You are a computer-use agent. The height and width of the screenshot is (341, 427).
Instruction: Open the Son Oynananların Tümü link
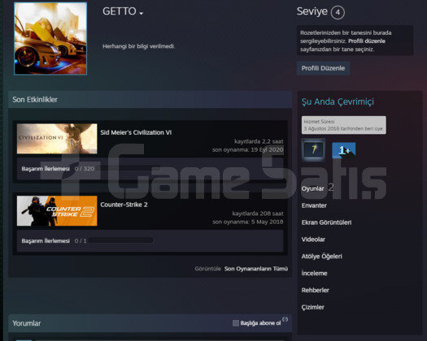click(x=256, y=269)
